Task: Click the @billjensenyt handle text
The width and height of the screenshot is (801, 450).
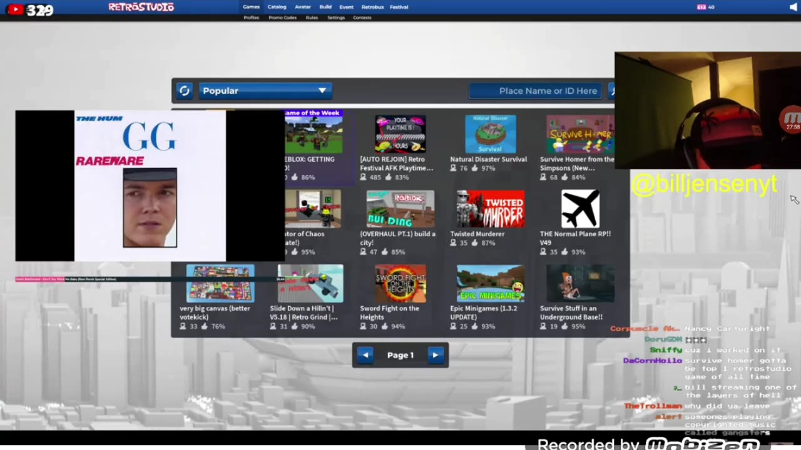Action: (x=704, y=184)
